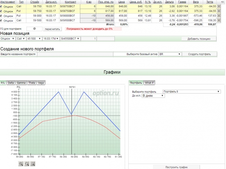Click the zoom out magnifier icon
This screenshot has width=226, height=169.
coord(27,164)
